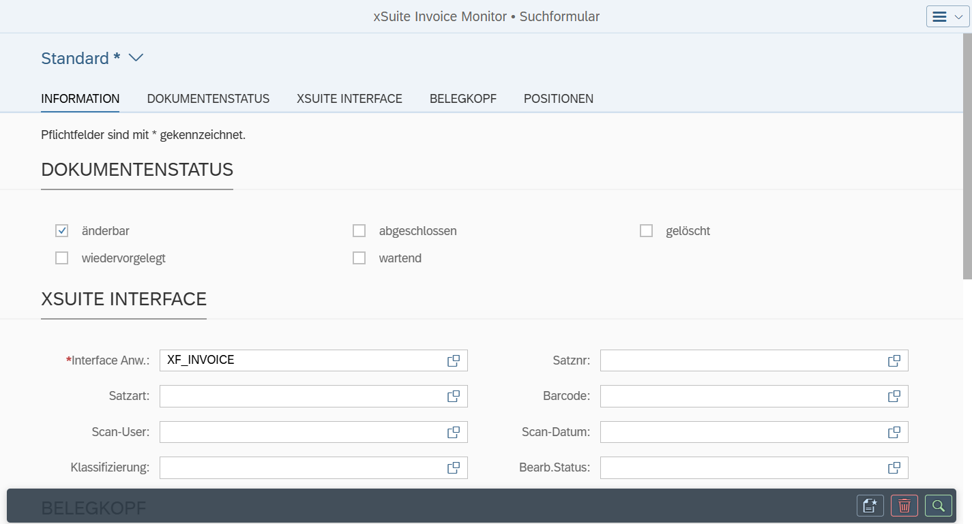Screen dimensions: 972x524
Task: Open the Scan-Datum date picker icon
Action: (894, 431)
